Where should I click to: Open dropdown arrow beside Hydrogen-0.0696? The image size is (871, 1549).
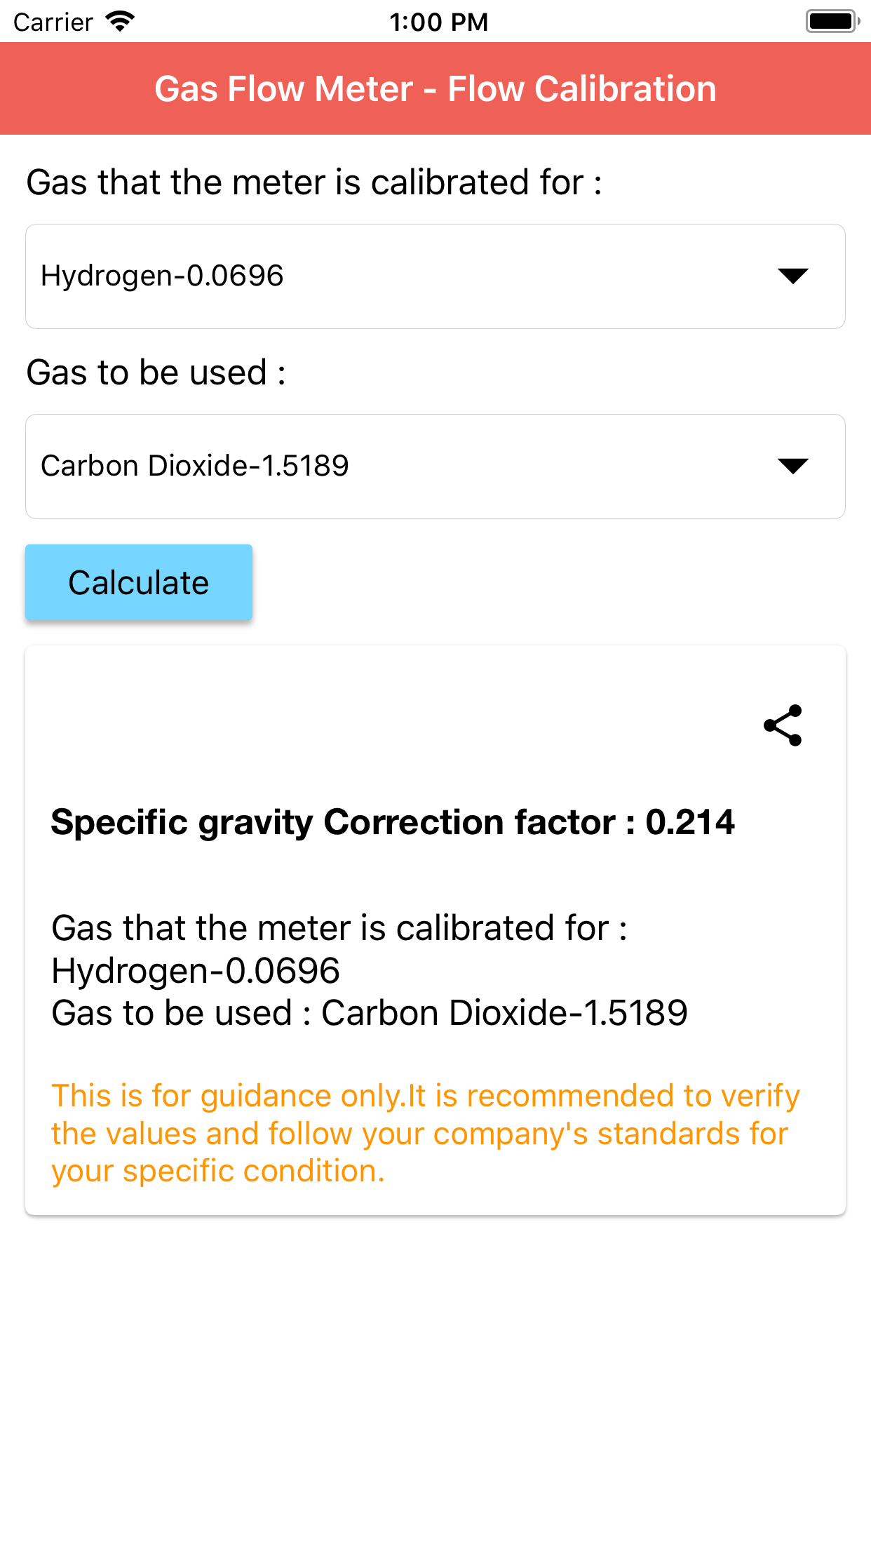pyautogui.click(x=793, y=276)
